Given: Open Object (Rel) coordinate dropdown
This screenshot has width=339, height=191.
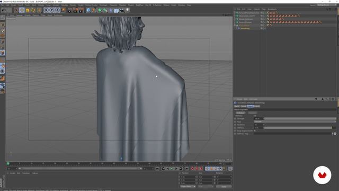Looking at the screenshot, I should click(188, 186).
